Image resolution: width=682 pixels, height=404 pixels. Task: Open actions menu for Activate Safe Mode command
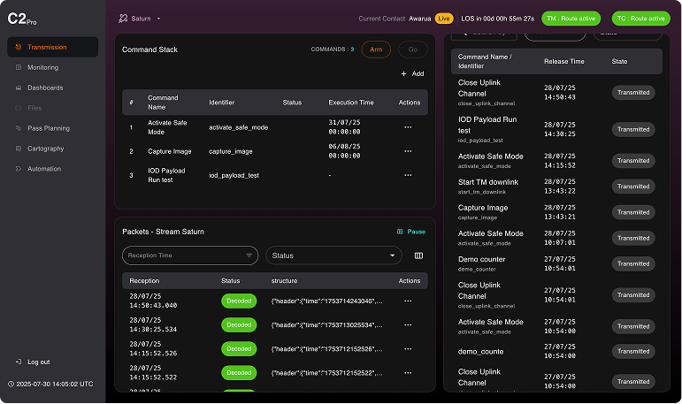click(x=408, y=127)
